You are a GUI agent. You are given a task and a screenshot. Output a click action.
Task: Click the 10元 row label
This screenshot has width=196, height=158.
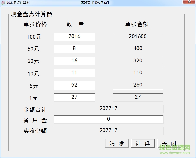point(33,74)
